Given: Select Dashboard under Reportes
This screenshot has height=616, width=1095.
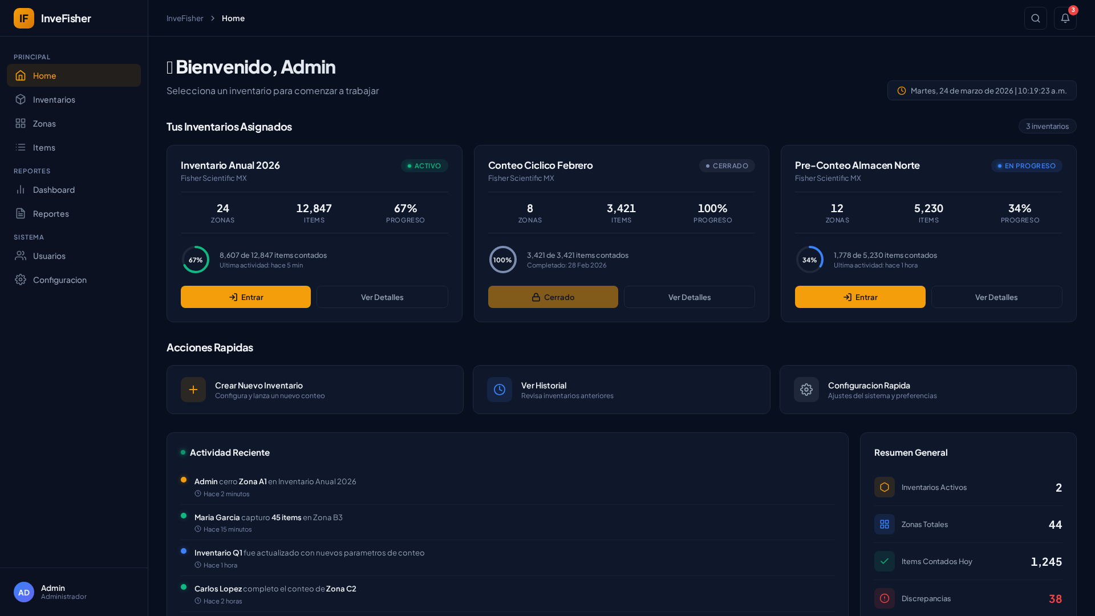Looking at the screenshot, I should point(54,190).
